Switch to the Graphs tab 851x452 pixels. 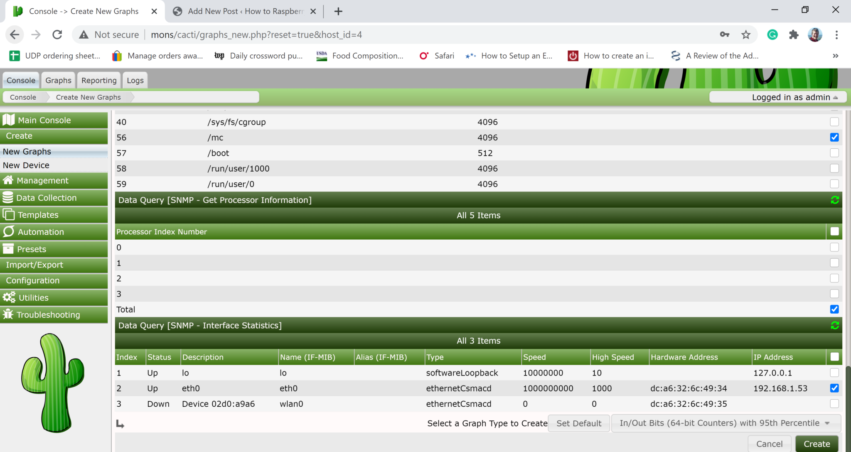point(58,80)
